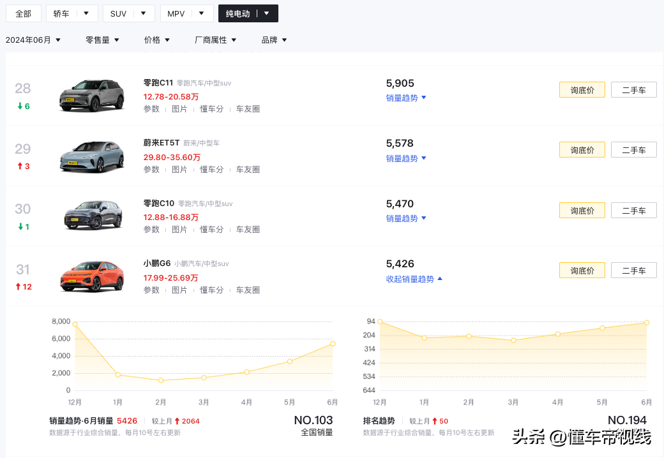
Task: Expand 销量趋势 for 零跑C10
Action: coord(405,218)
